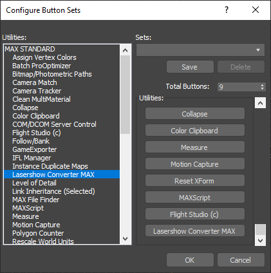The width and height of the screenshot is (271, 273).
Task: Click Utilities list scroll-down arrow
Action: 126,238
